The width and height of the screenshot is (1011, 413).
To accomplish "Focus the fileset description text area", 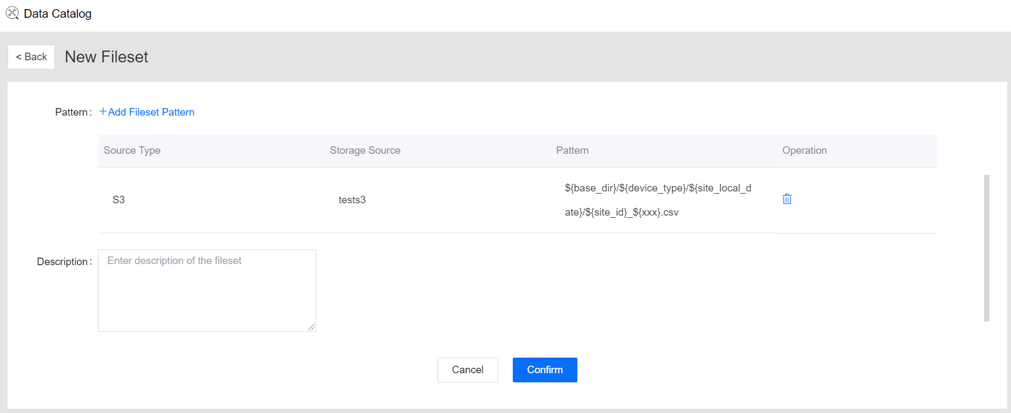I will tap(207, 290).
